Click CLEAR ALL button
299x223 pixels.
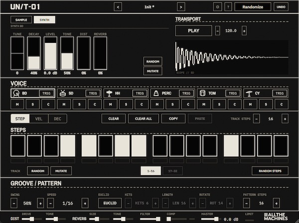144,119
